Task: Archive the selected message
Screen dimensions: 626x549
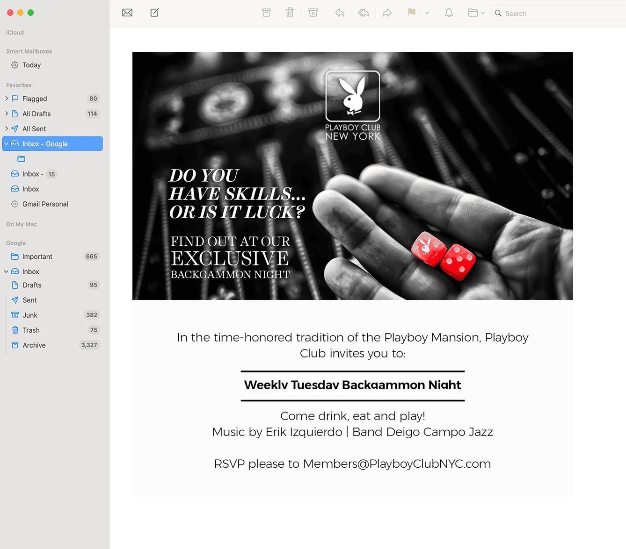Action: click(266, 13)
